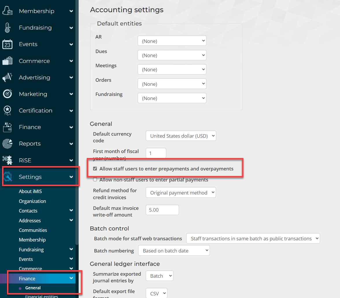Switch to the General settings page
Viewport: 340px width, 298px height.
tap(33, 288)
